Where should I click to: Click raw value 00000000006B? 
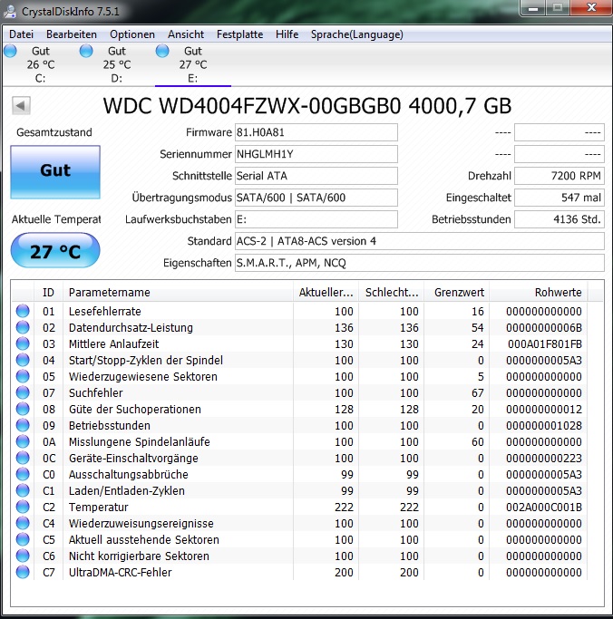point(544,328)
